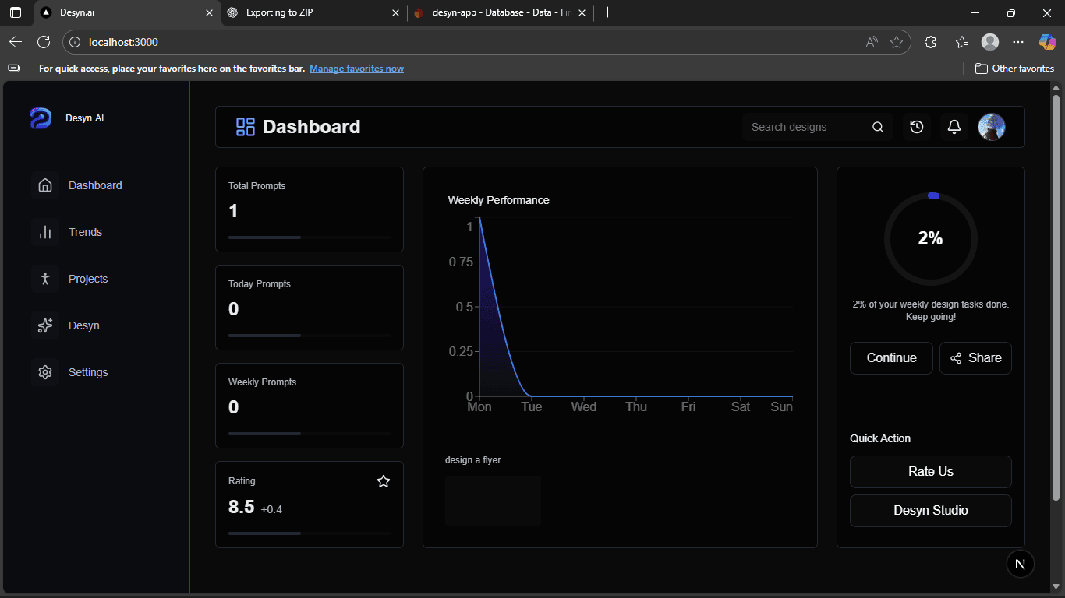The height and width of the screenshot is (598, 1065).
Task: Refresh the page with reload icon
Action: [x=44, y=42]
